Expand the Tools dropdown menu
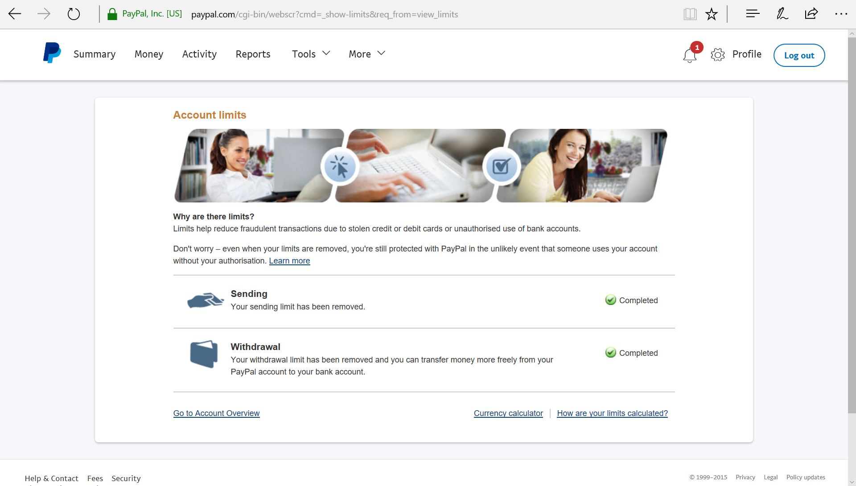 pos(311,54)
